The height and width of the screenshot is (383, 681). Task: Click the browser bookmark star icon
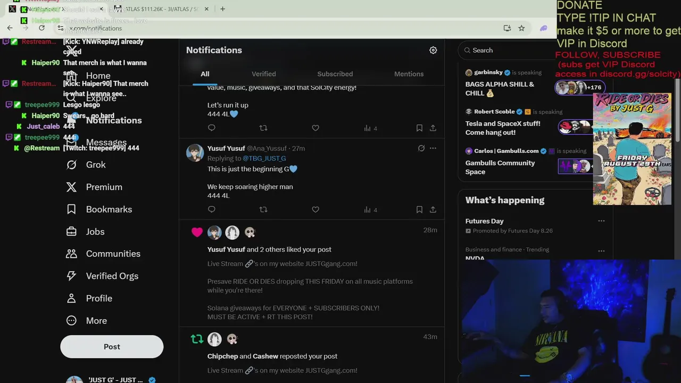(x=521, y=28)
